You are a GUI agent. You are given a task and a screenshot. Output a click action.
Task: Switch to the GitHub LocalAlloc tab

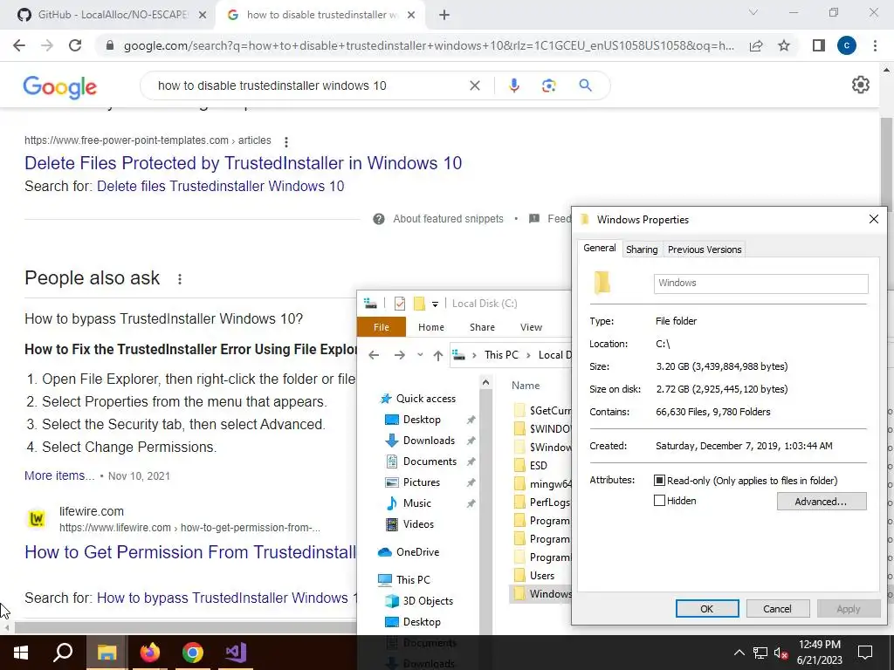pyautogui.click(x=113, y=15)
